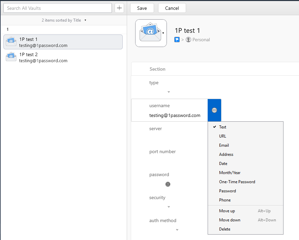Click the envelope icon of 1P test 1
This screenshot has width=299, height=240.
[x=11, y=42]
